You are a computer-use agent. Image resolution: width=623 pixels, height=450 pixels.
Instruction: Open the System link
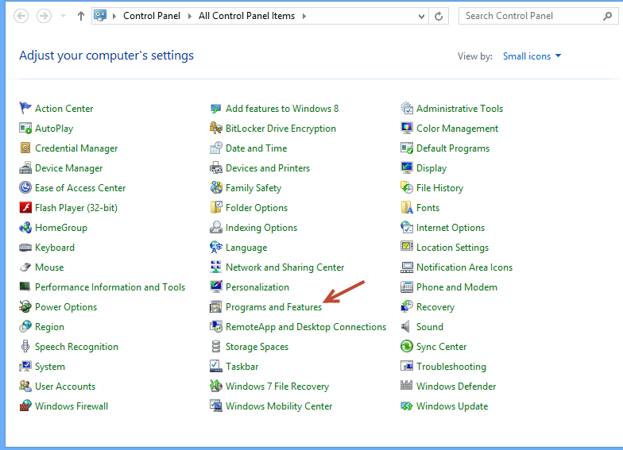coord(49,367)
